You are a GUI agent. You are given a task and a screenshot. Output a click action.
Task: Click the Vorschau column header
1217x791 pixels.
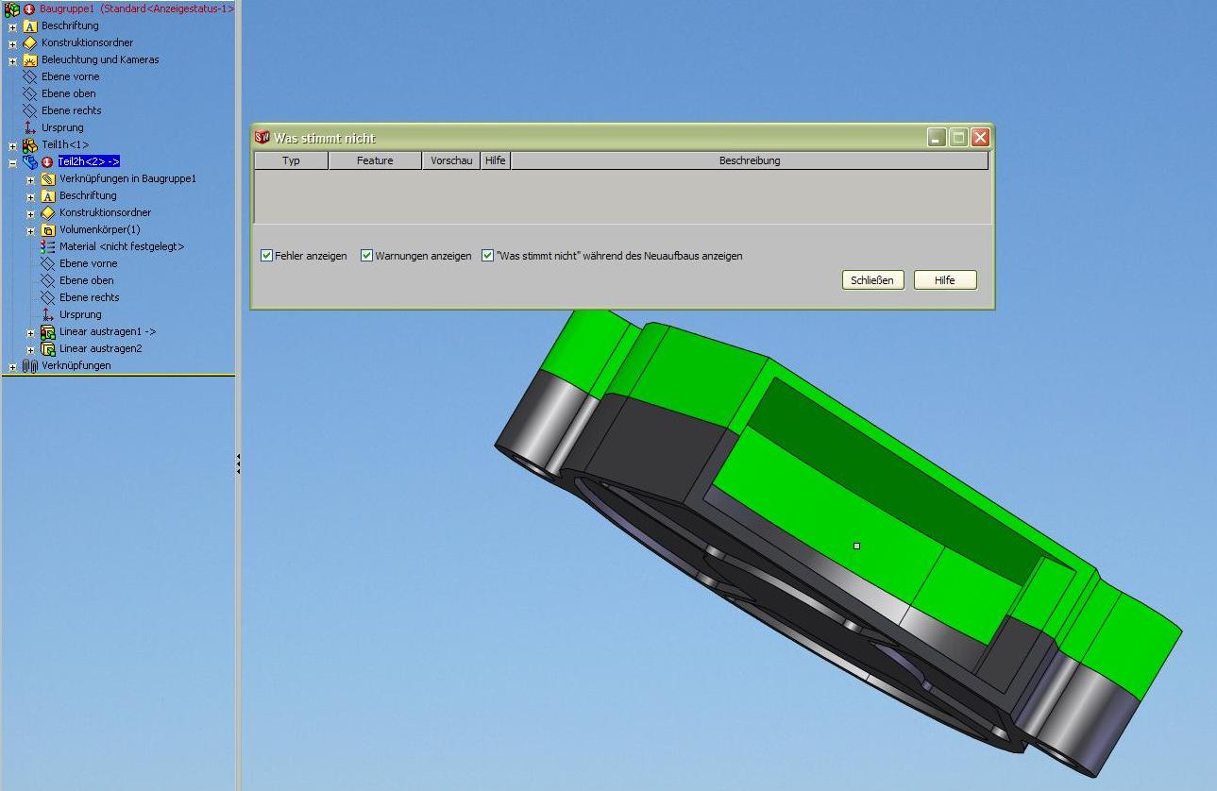point(451,160)
